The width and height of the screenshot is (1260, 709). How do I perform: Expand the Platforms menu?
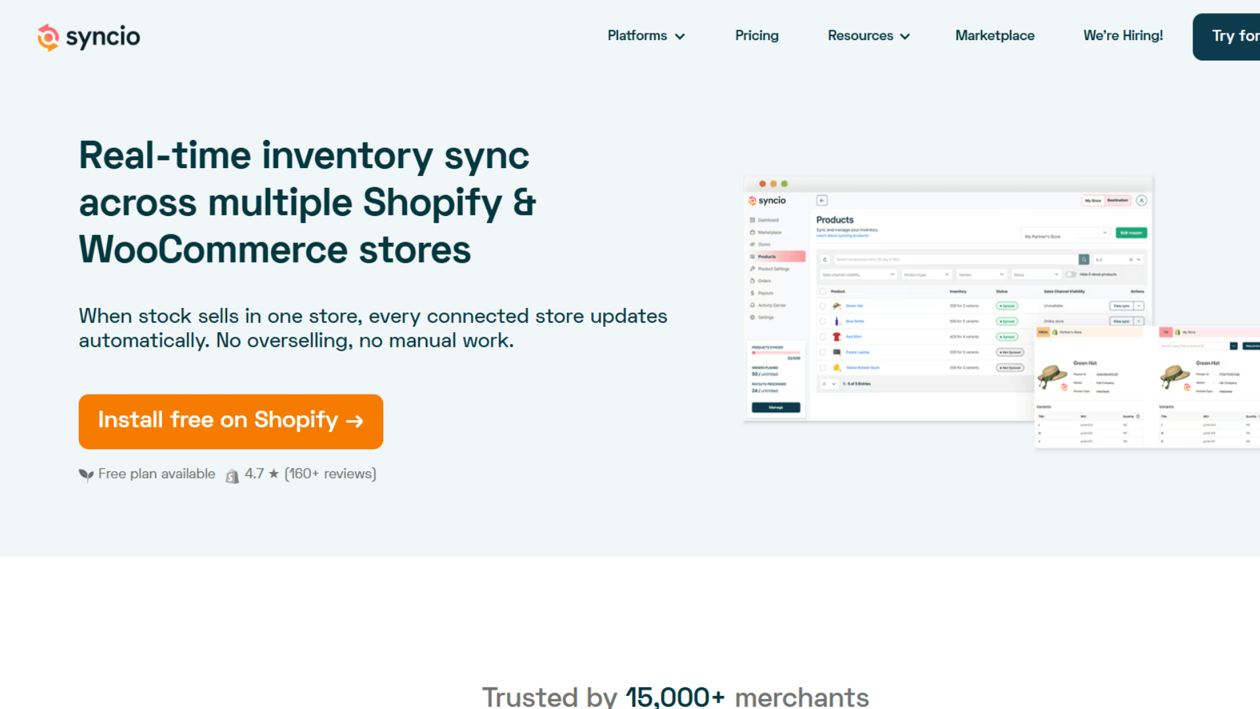click(646, 35)
